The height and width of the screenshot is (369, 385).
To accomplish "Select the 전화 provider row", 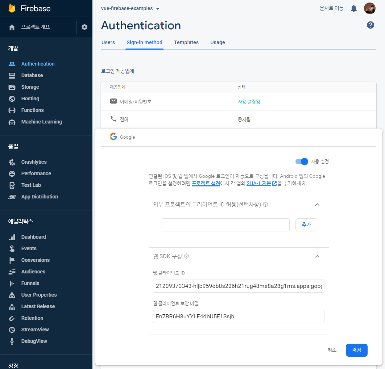I will point(239,119).
